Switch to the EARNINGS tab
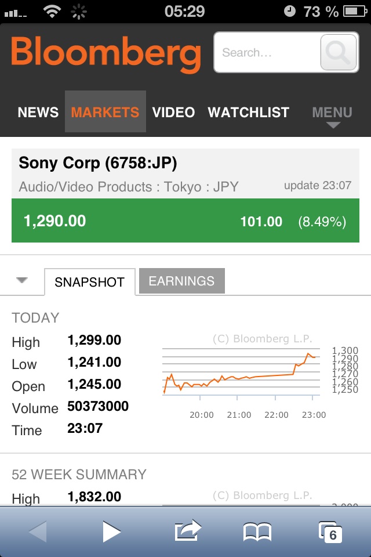Image resolution: width=371 pixels, height=557 pixels. (181, 281)
